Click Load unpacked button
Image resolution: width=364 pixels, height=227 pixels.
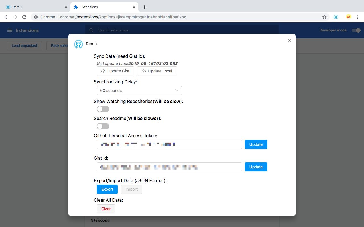tap(24, 45)
